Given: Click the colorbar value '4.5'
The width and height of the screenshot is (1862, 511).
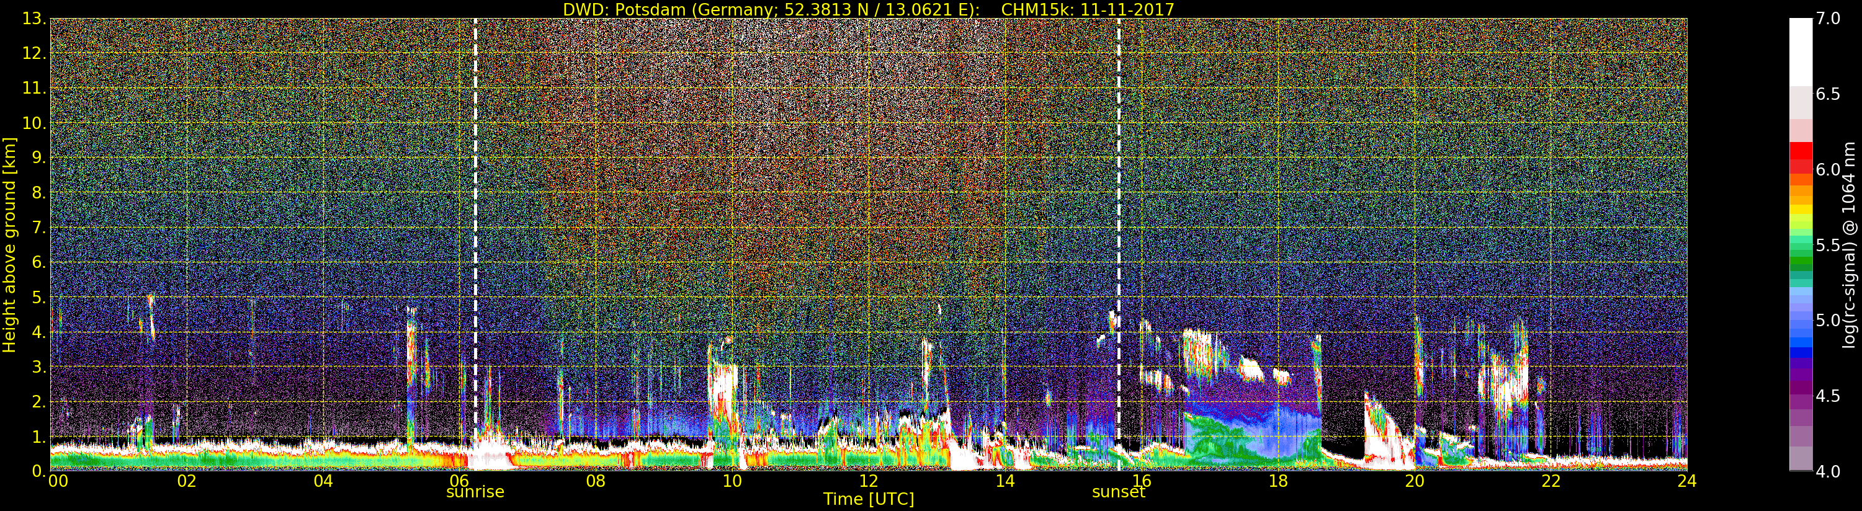Looking at the screenshot, I should tap(1828, 396).
